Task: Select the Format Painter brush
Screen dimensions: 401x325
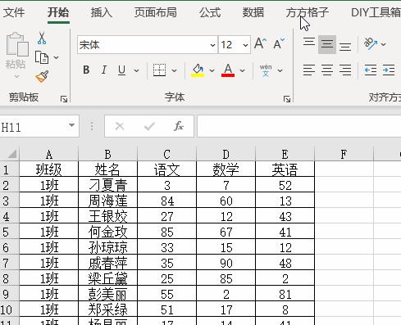Action: coord(42,76)
